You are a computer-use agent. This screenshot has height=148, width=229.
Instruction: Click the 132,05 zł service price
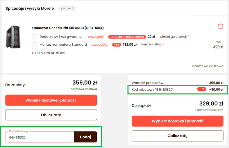coord(130,45)
